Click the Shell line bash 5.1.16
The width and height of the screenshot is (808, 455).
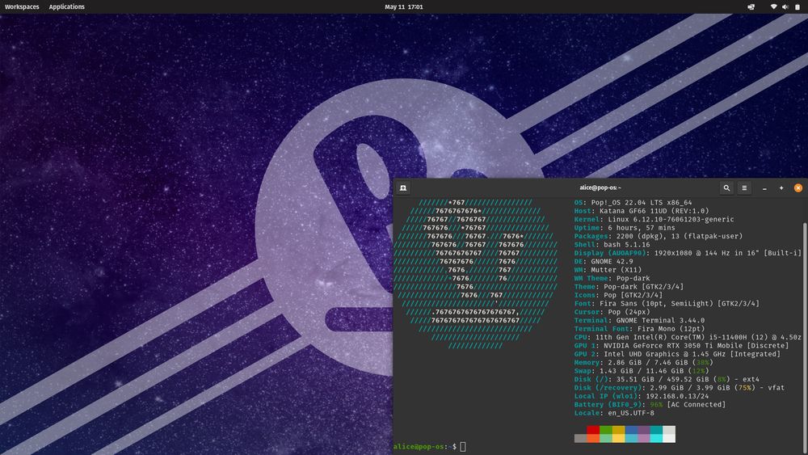coord(612,245)
